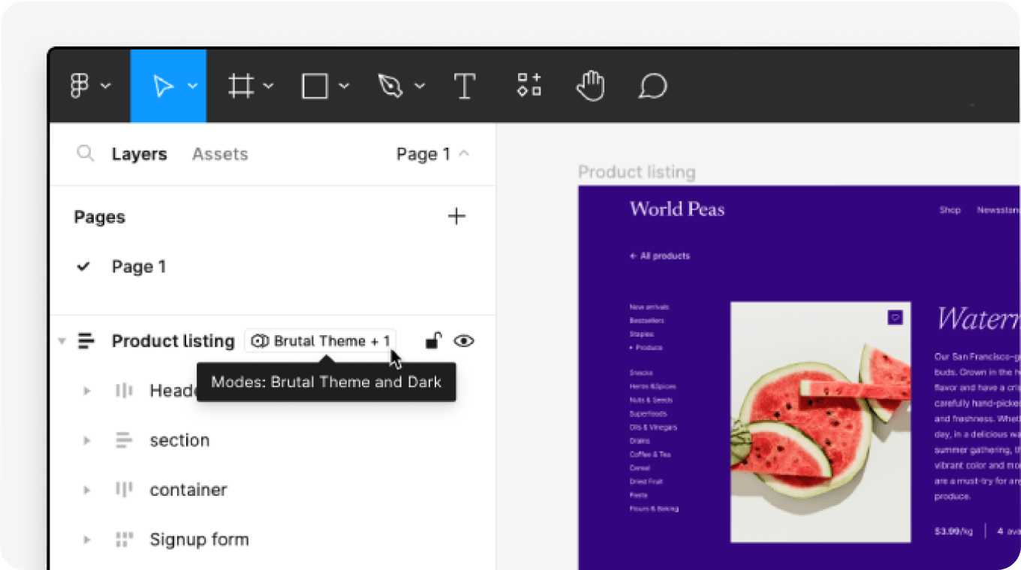Switch to the Assets tab
Viewport: 1021px width, 570px height.
(220, 154)
